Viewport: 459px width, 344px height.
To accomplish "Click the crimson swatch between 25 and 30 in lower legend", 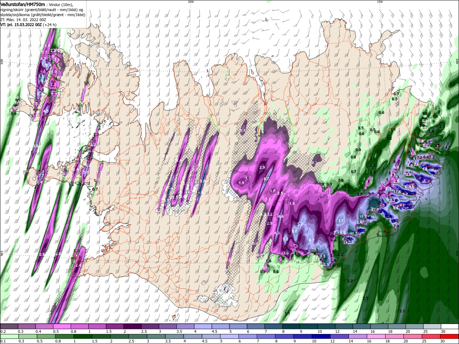I will [431, 336].
